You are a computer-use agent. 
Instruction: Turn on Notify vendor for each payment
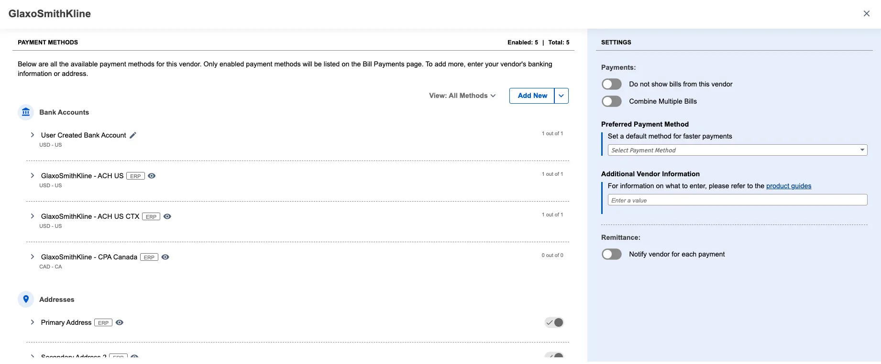[x=612, y=254]
